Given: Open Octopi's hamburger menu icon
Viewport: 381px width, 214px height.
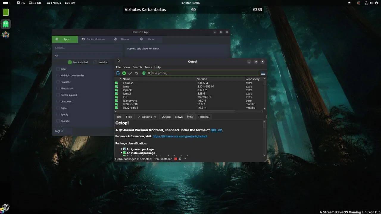Looking at the screenshot, I should pyautogui.click(x=263, y=73).
